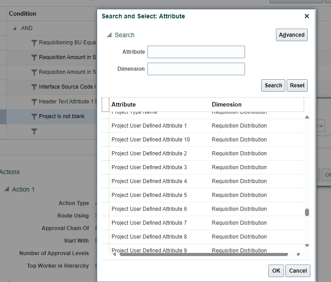
Task: Click horizontal scroll right arrow
Action: 298,254
